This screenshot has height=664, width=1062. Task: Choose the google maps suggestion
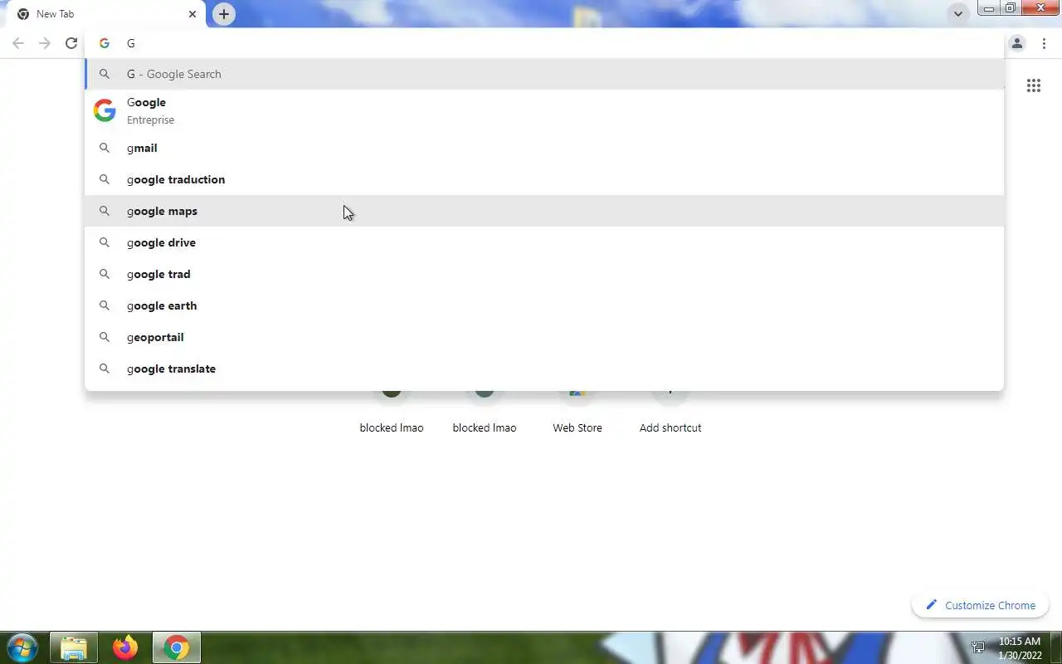[544, 211]
